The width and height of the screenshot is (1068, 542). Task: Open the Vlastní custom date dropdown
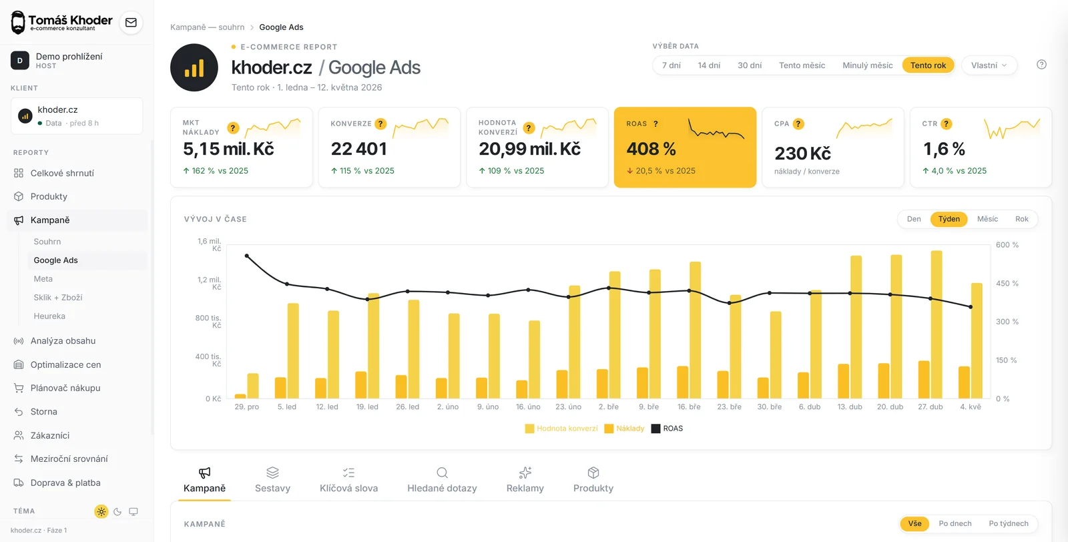click(x=989, y=65)
